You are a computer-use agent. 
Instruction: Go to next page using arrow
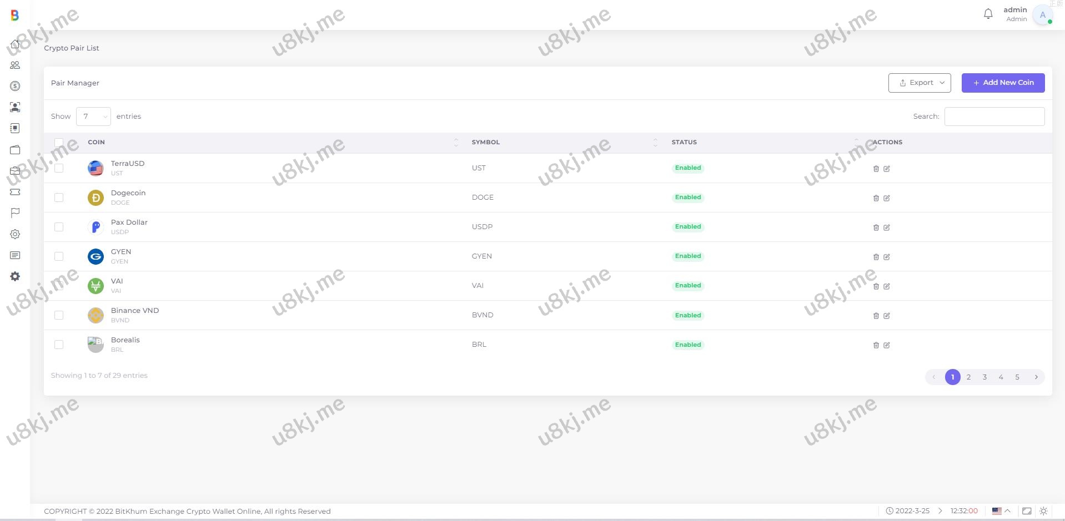(x=1036, y=377)
